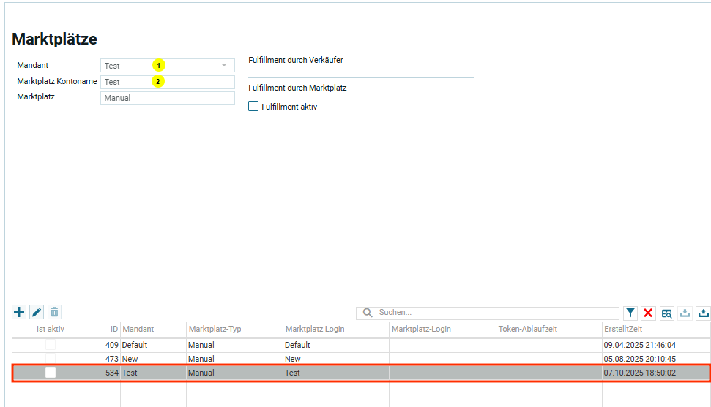This screenshot has height=407, width=711.
Task: Open the funnel filter icon
Action: [x=630, y=313]
